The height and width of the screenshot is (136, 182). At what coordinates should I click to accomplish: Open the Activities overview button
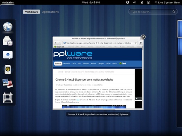click(x=8, y=2)
